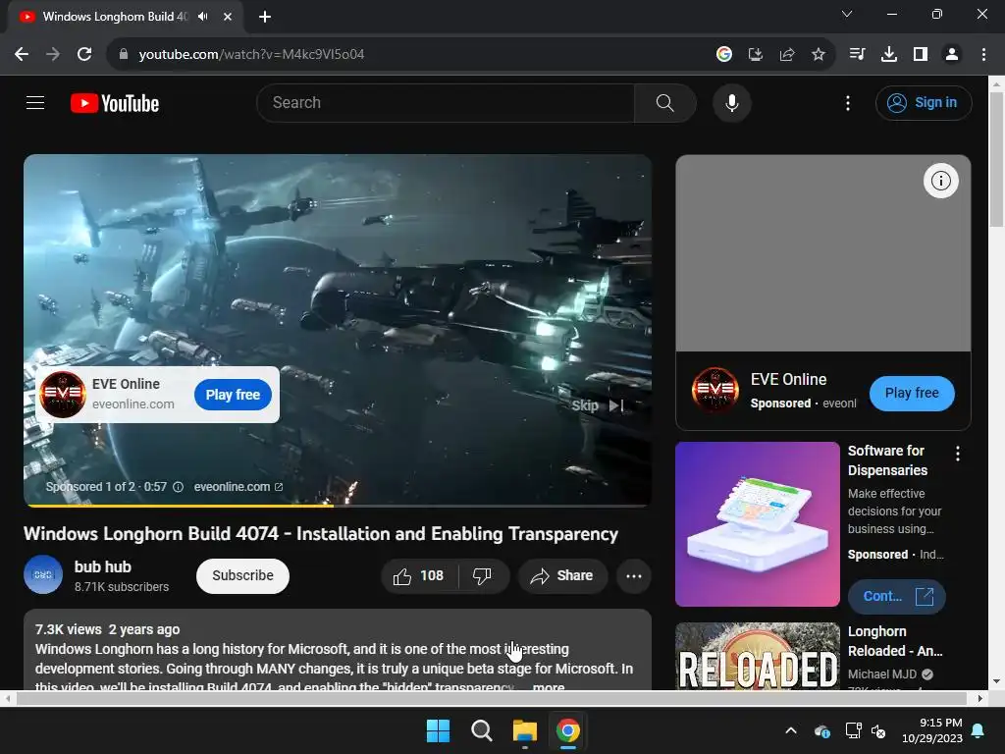
Task: Click the horizontal page scrollbar
Action: click(493, 698)
